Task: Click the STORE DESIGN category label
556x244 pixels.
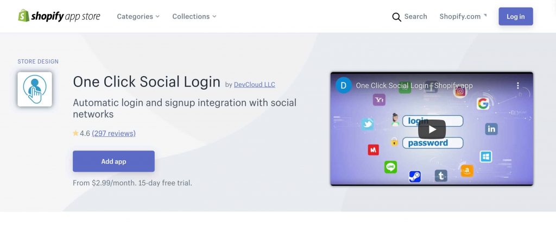Action: [x=38, y=61]
